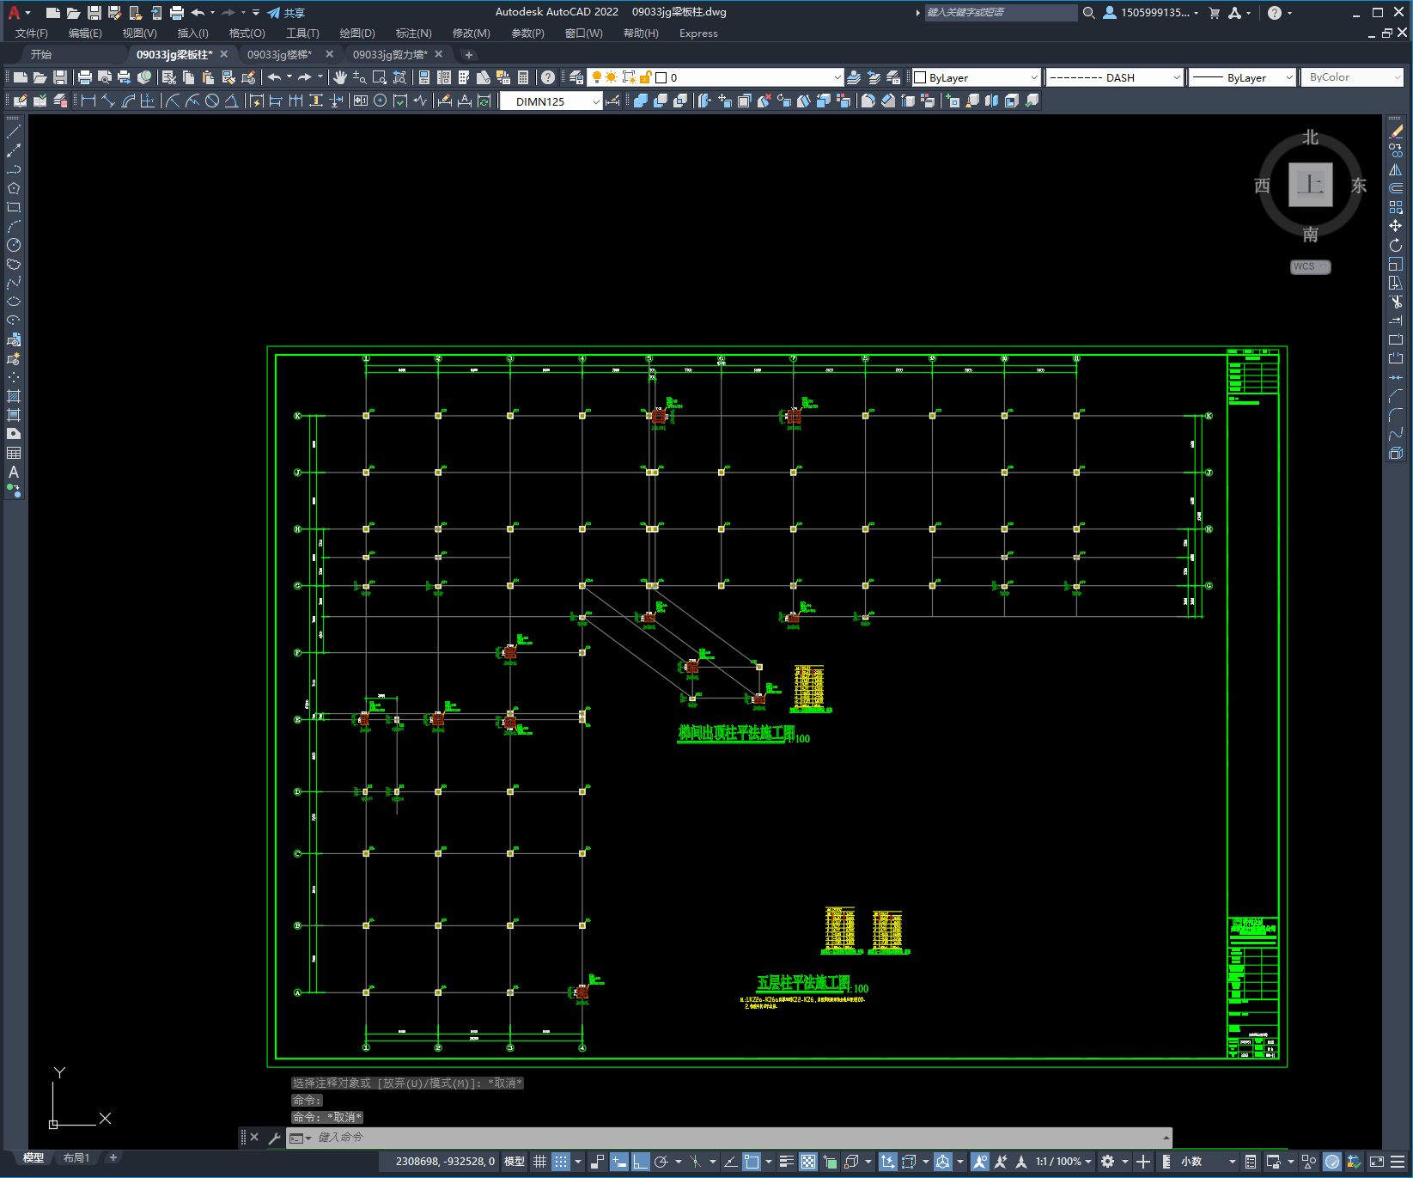The height and width of the screenshot is (1178, 1413).
Task: Click the Pan hand tool
Action: [x=340, y=77]
